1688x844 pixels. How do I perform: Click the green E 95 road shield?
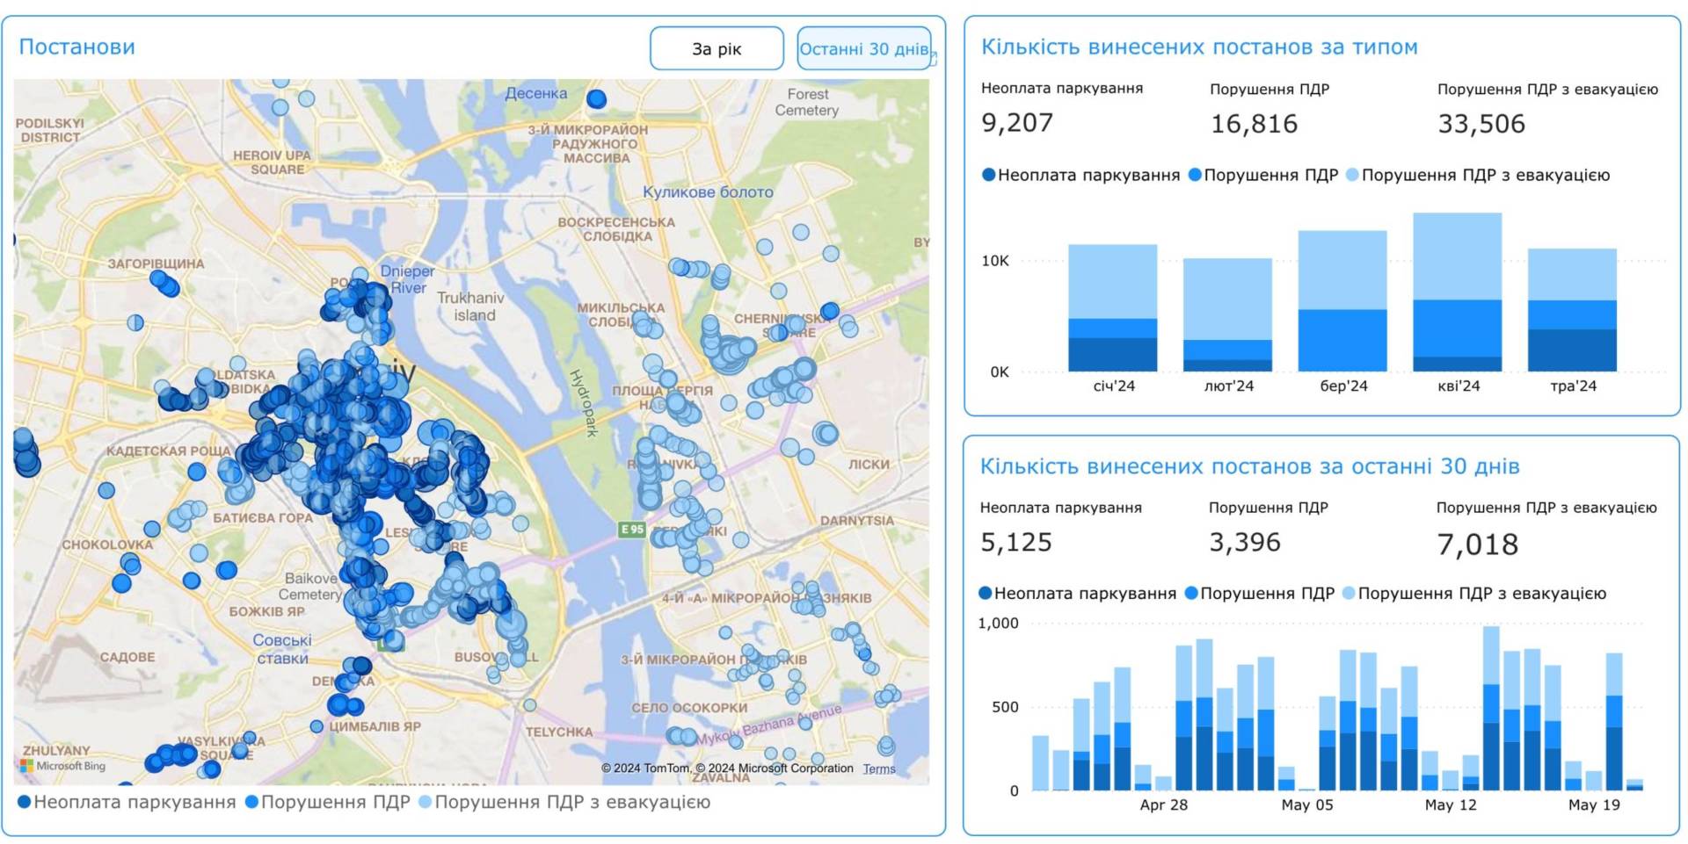click(631, 530)
